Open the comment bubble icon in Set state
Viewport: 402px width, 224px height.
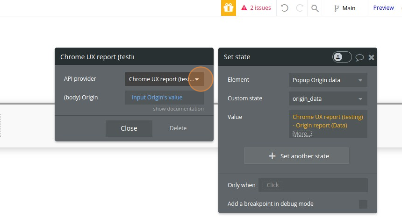[359, 57]
